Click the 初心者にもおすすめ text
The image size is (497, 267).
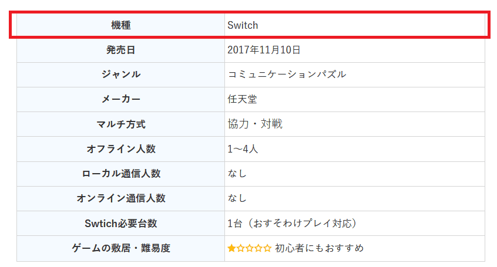pos(319,248)
